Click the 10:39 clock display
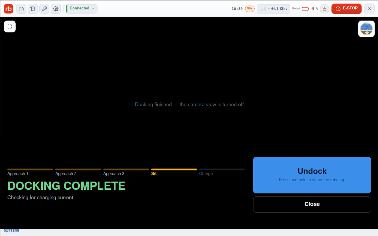Screen dimensions: 378x236 click(237, 9)
